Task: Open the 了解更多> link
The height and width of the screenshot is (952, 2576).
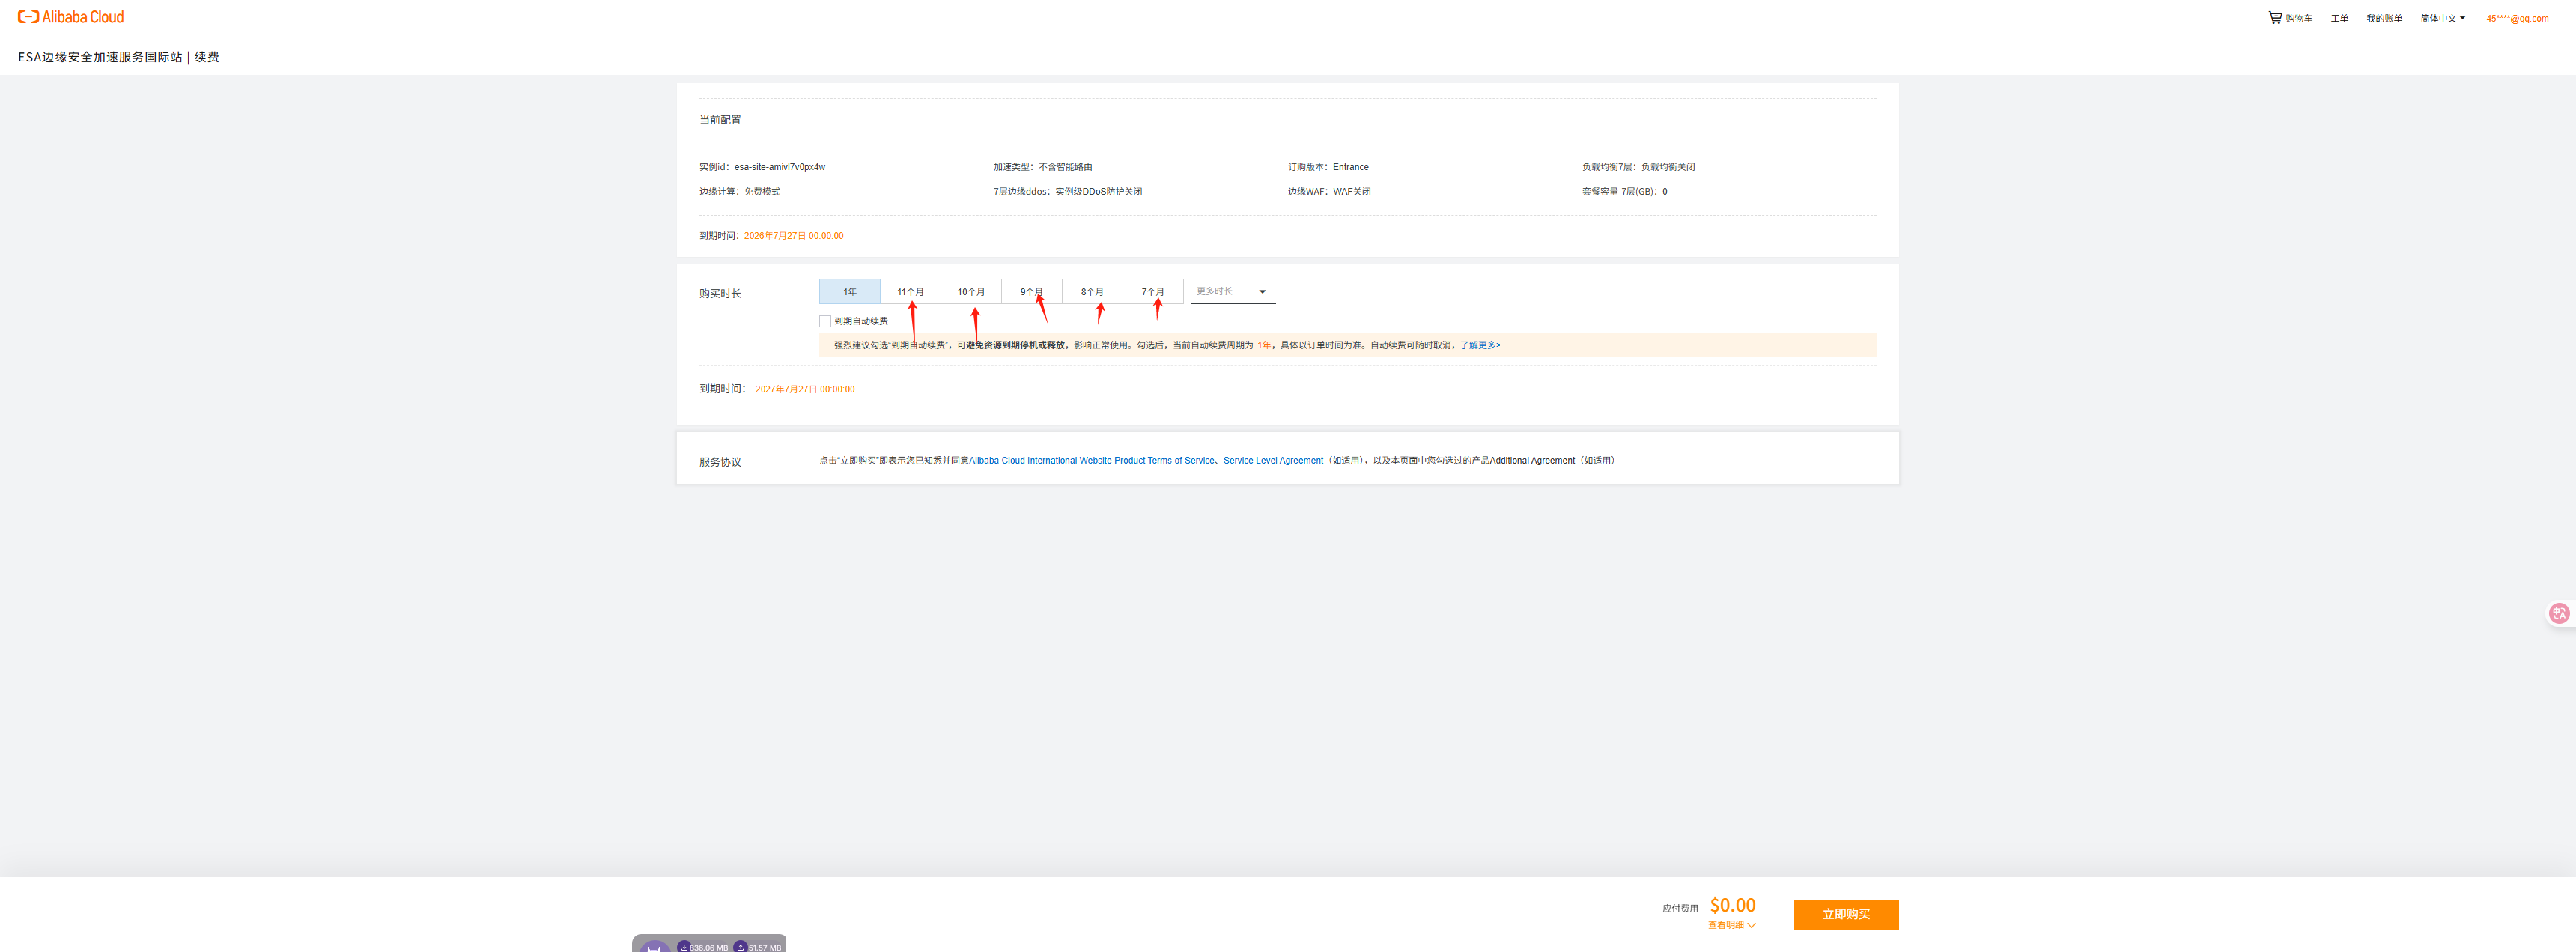Action: pos(1480,345)
